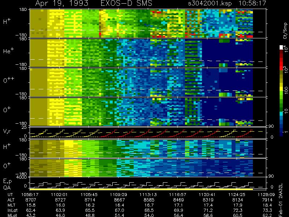Click altitude value '8319'

(208, 200)
